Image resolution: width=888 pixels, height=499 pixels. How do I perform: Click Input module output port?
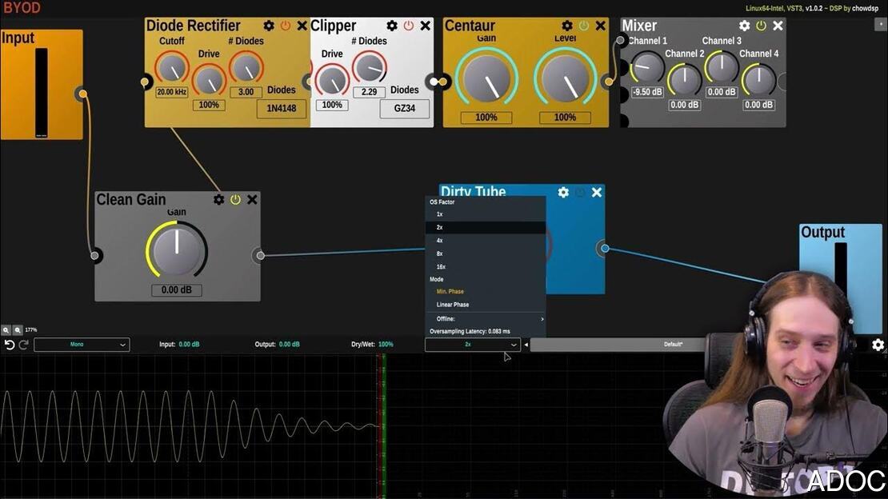pyautogui.click(x=82, y=94)
